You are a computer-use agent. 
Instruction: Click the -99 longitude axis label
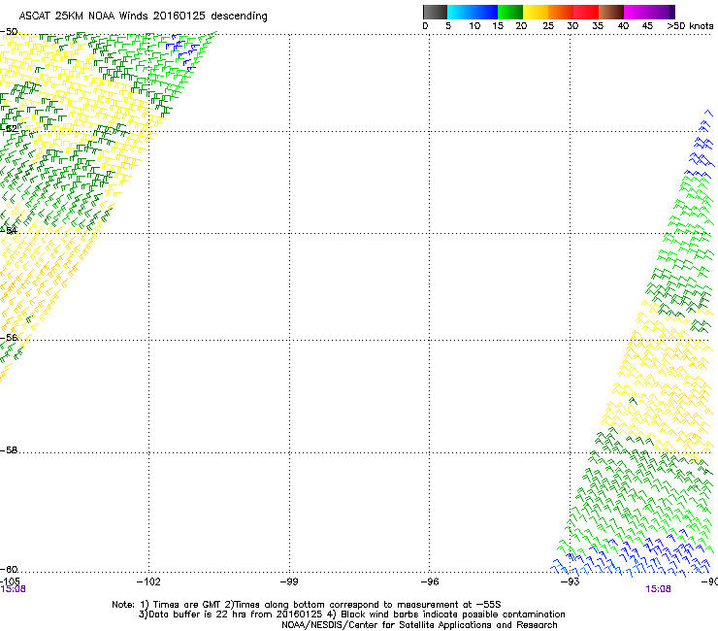tap(289, 581)
